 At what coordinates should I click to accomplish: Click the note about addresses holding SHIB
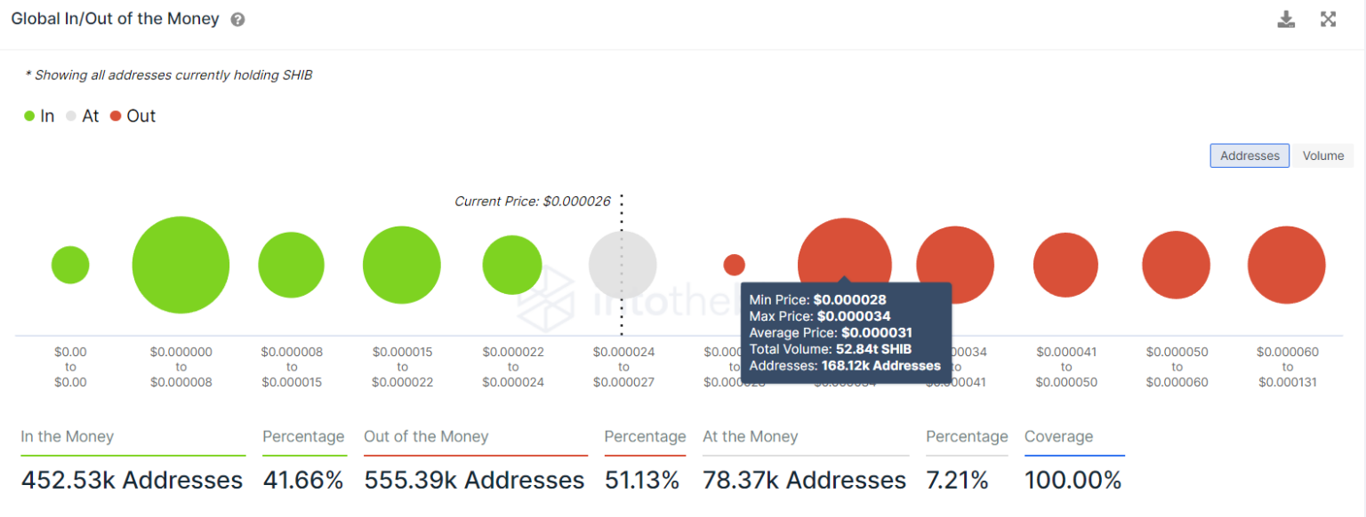[169, 76]
